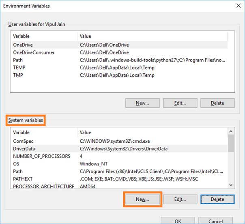245x224 pixels.
Task: Click value .COM;.EXE;.BAT;.CMD list
Action: coord(139,179)
